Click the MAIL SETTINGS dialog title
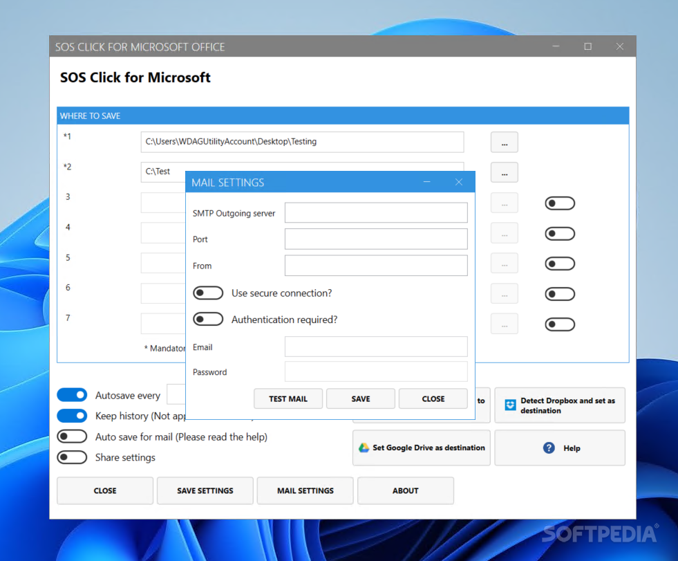The width and height of the screenshot is (678, 561). [x=228, y=183]
